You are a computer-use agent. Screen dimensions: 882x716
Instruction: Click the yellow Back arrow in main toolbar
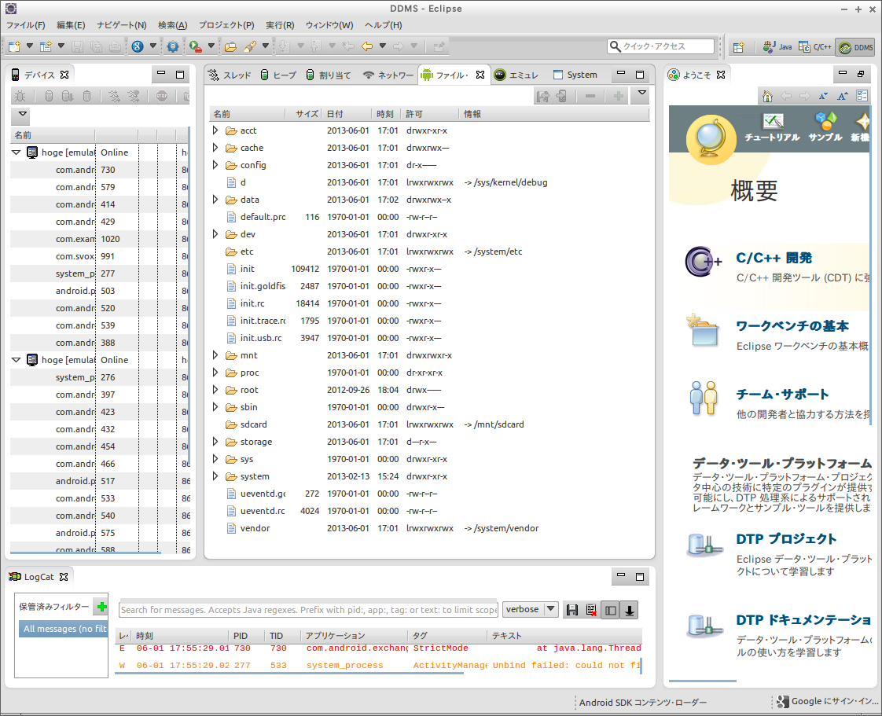coord(367,46)
